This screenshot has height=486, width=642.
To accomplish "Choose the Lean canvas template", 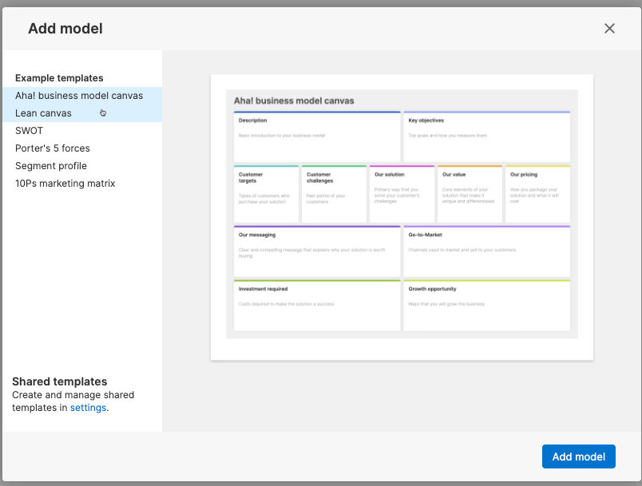I will point(82,113).
